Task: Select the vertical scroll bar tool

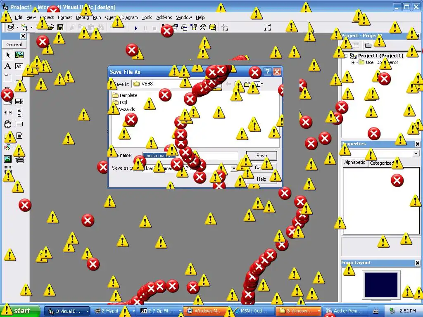Action: coord(19,113)
